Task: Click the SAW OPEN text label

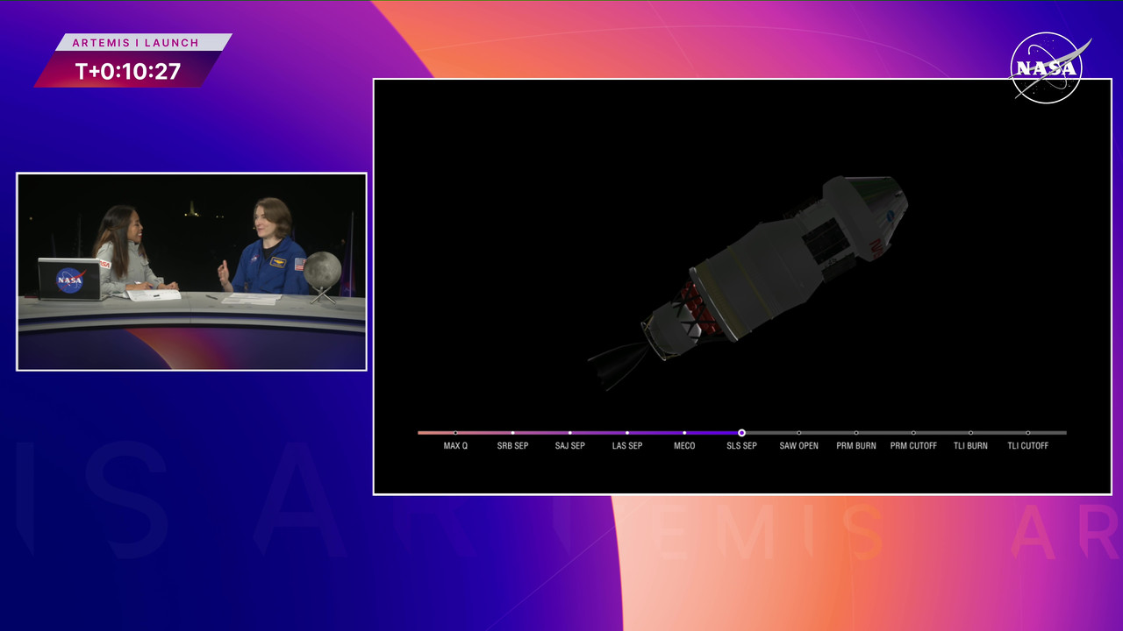Action: point(798,445)
